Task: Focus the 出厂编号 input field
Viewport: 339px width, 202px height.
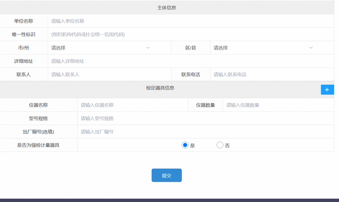Action: (206, 132)
